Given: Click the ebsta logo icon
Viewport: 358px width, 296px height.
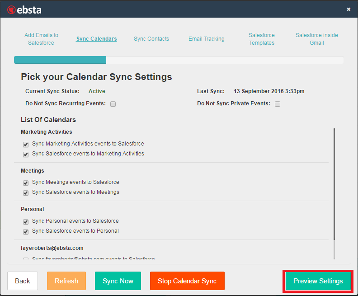Looking at the screenshot, I should [x=10, y=9].
